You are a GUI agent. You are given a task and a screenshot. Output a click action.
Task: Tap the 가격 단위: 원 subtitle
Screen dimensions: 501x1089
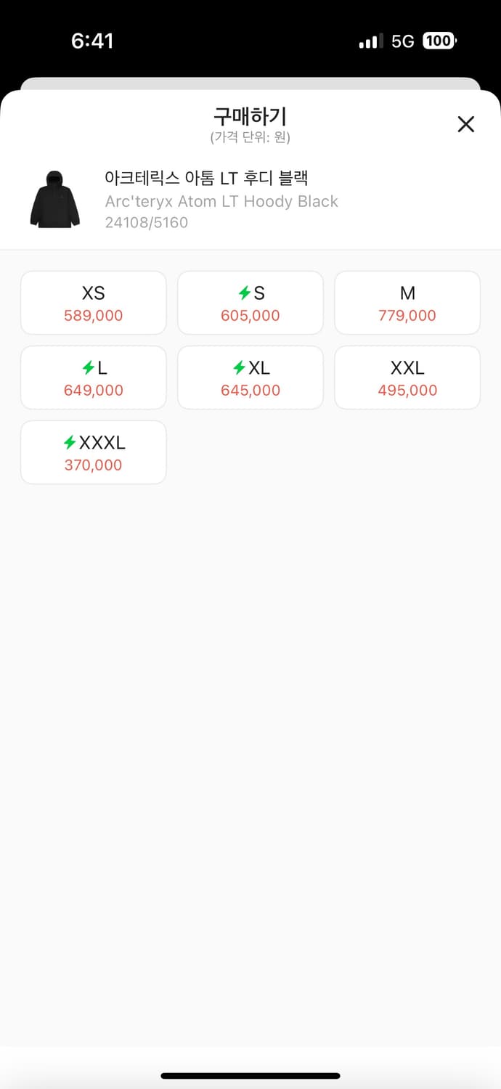click(250, 137)
